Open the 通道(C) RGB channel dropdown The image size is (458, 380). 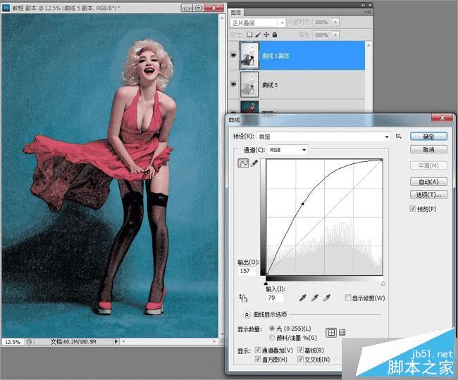click(287, 150)
